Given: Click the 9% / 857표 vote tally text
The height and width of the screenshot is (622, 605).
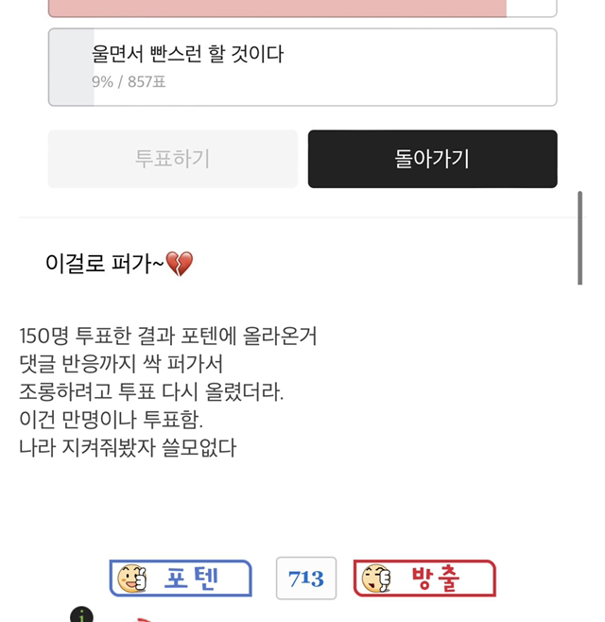Looking at the screenshot, I should (130, 82).
